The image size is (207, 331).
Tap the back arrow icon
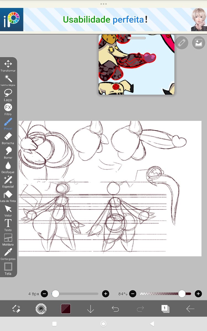click(x=190, y=309)
